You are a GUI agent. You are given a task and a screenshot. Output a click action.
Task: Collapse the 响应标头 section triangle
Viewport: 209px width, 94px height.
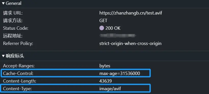3,56
